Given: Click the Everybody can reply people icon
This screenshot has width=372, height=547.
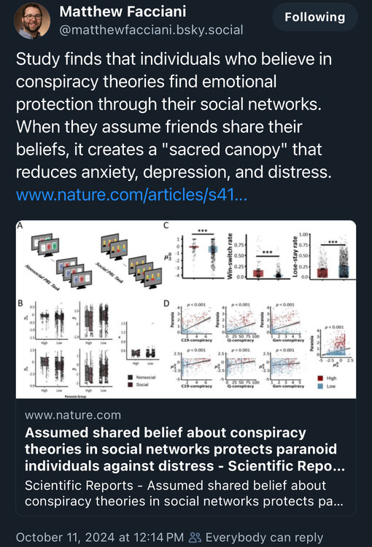Looking at the screenshot, I should pyautogui.click(x=195, y=538).
